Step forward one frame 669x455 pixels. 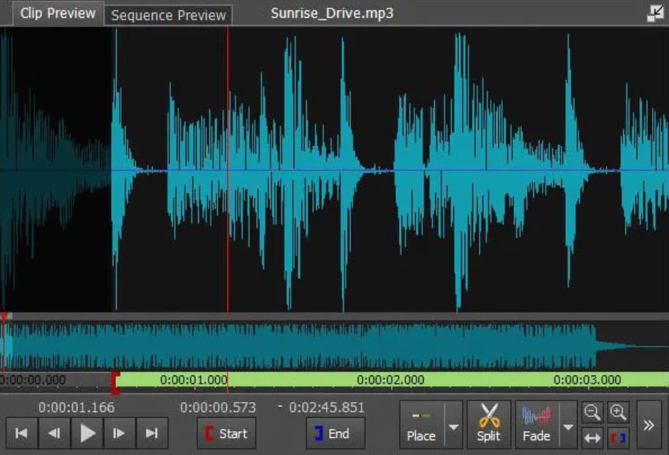(x=119, y=433)
